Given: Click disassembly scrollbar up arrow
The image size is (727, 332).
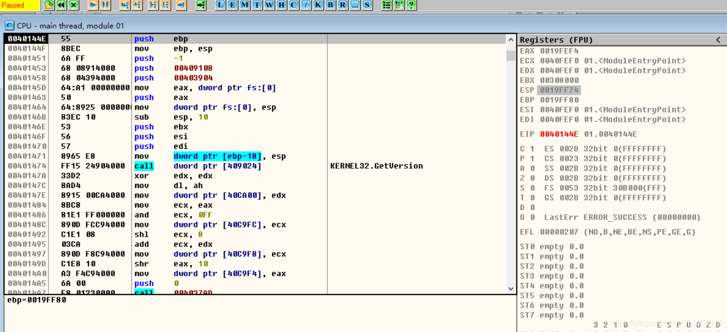Looking at the screenshot, I should 511,40.
